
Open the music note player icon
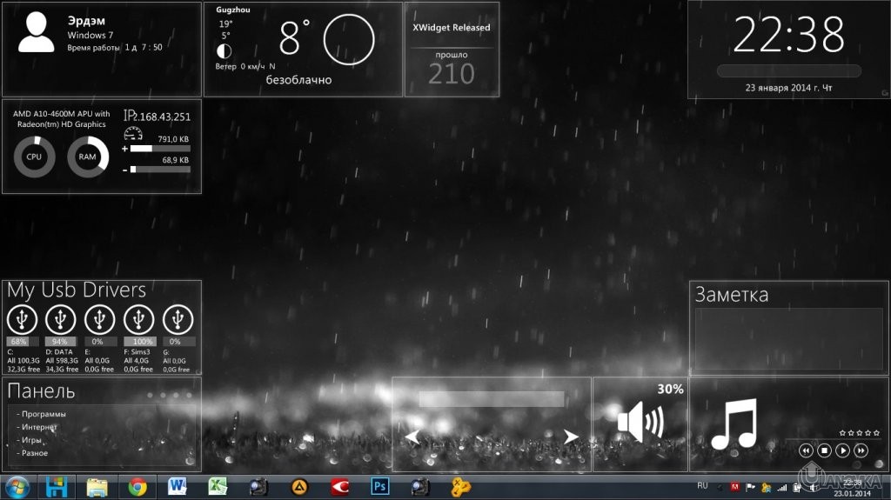pyautogui.click(x=734, y=424)
